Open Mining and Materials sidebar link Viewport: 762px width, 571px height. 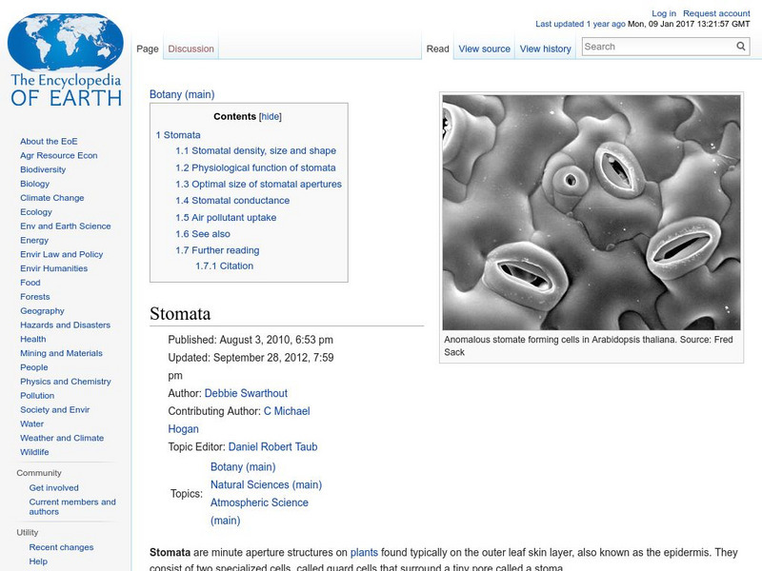[x=61, y=353]
